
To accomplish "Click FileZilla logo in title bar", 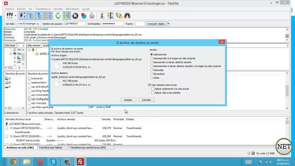I will tap(6, 3).
